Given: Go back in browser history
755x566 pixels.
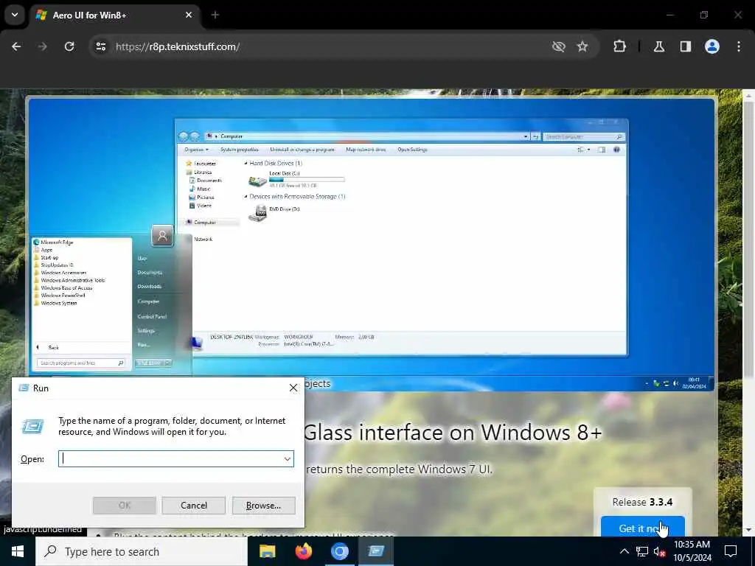Looking at the screenshot, I should click(16, 46).
